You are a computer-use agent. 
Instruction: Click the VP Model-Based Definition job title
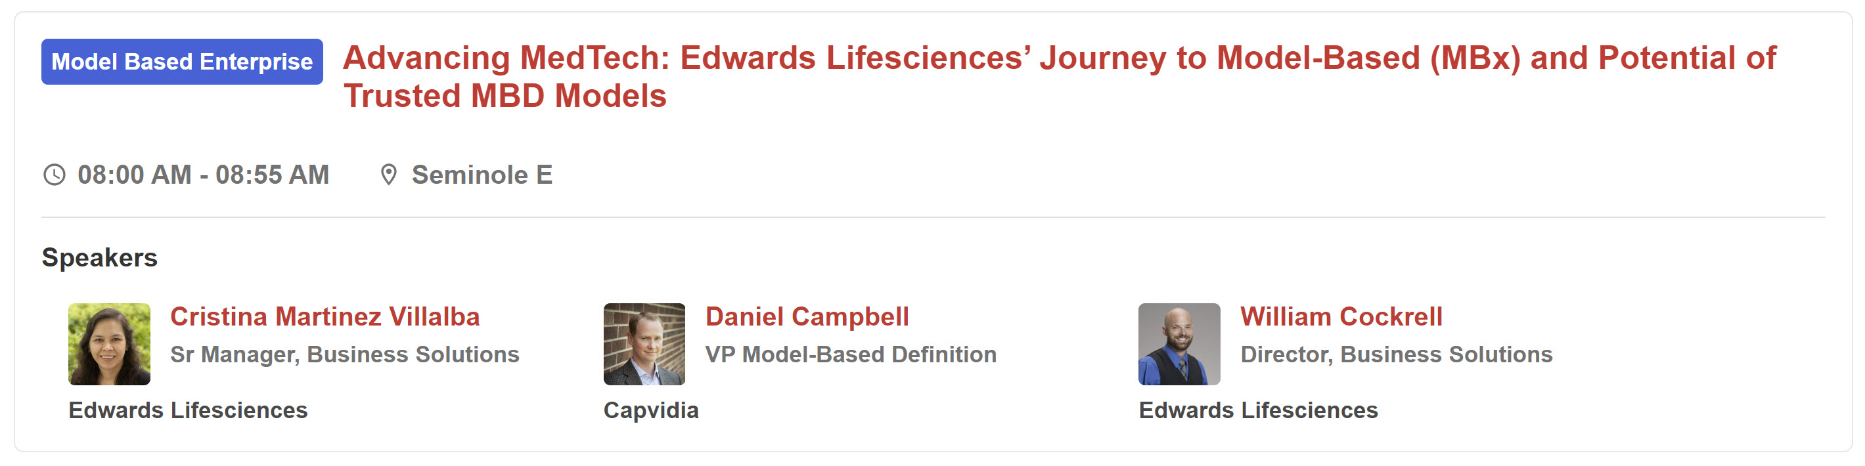click(851, 354)
